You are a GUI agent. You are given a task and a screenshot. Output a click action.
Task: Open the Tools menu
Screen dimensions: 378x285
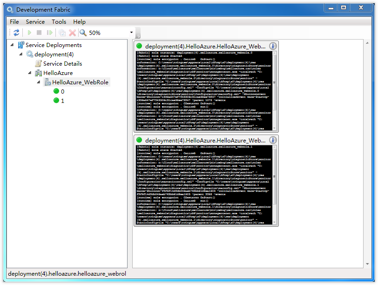[x=59, y=21]
